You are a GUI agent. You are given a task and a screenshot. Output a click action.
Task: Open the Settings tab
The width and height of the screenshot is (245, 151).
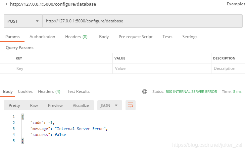[190, 37]
